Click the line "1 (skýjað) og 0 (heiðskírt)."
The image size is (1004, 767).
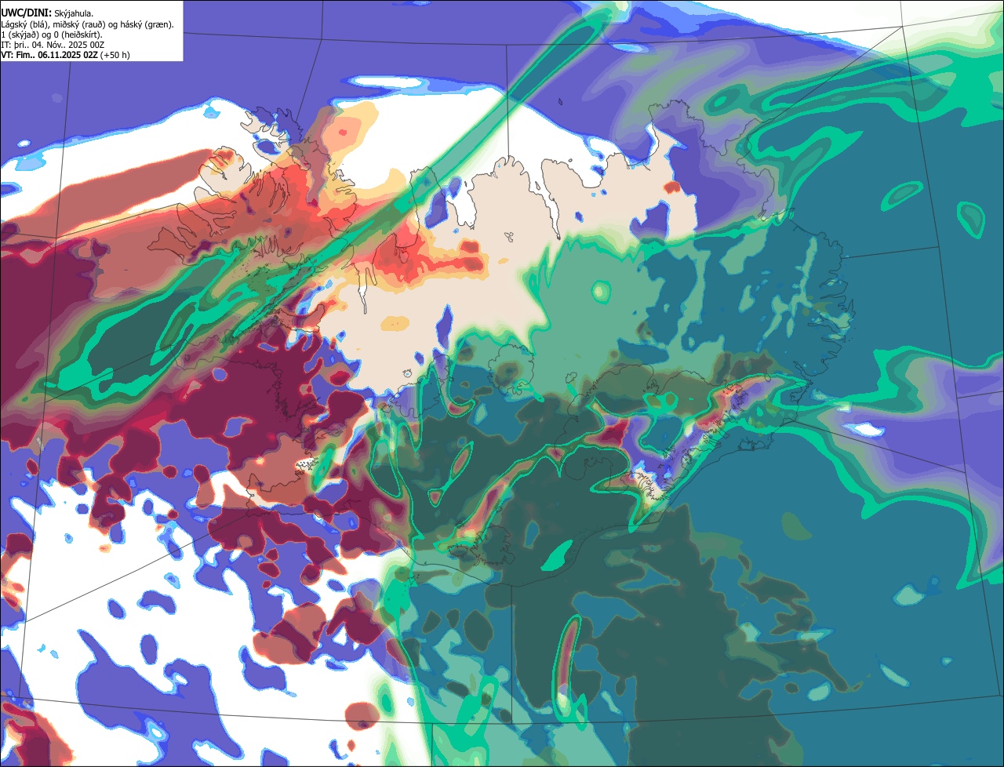coord(52,35)
